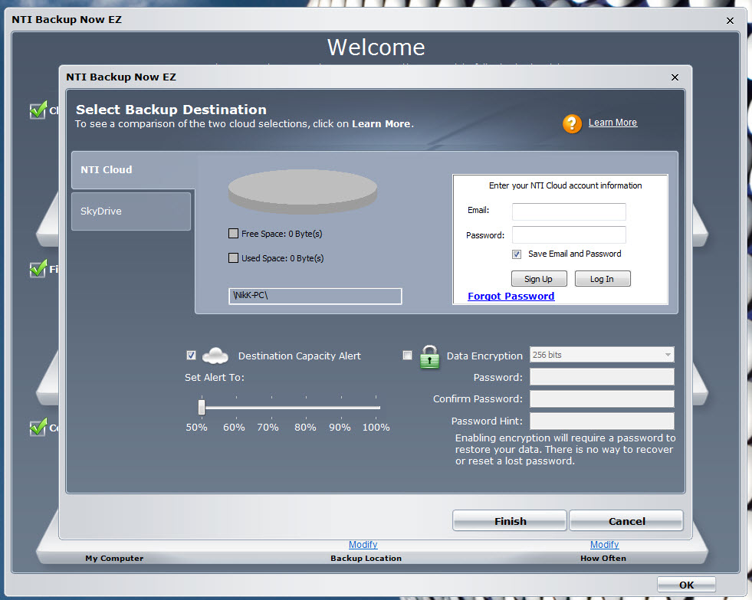The height and width of the screenshot is (600, 752).
Task: Click the Cancel button
Action: pyautogui.click(x=626, y=521)
